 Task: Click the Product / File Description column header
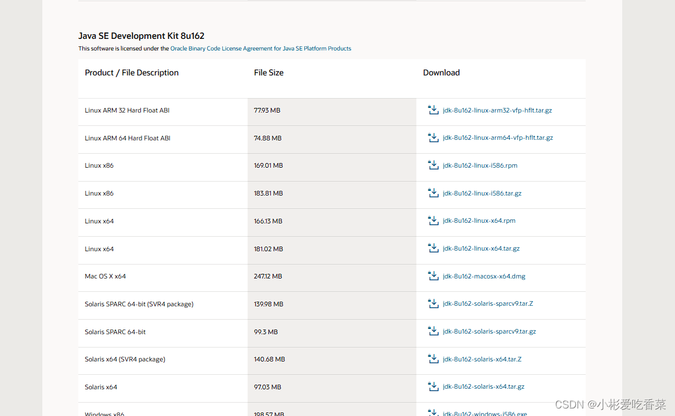(x=132, y=73)
